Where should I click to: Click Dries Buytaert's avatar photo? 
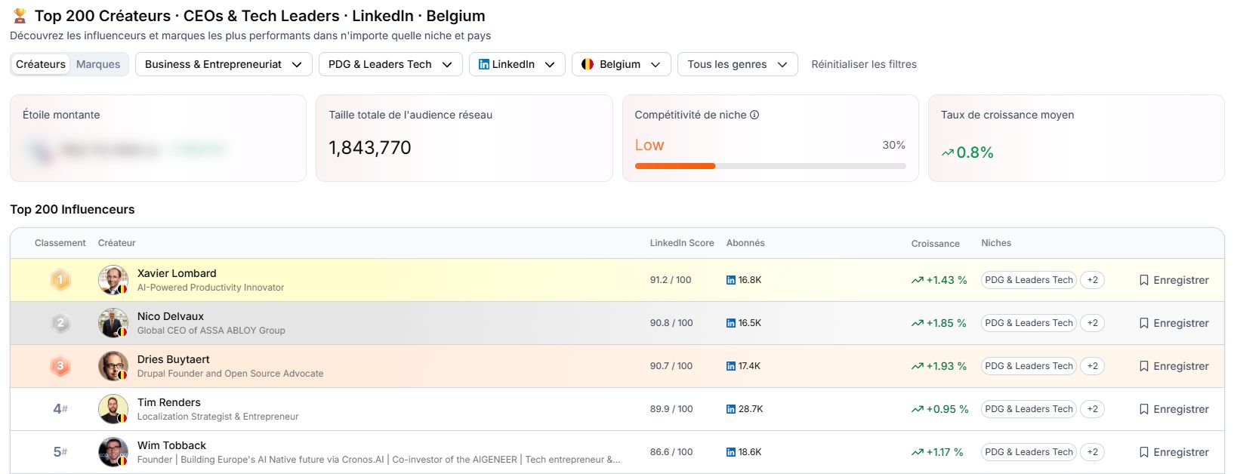pos(113,366)
